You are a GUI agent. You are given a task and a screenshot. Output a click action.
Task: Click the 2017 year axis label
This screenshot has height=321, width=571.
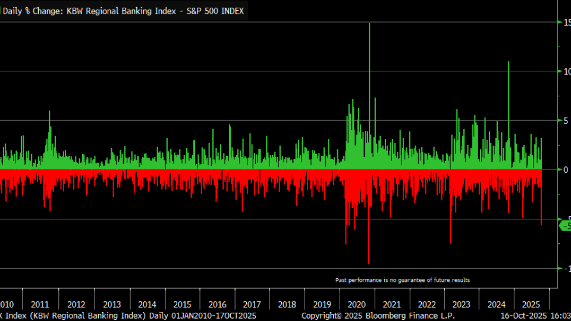coord(252,304)
